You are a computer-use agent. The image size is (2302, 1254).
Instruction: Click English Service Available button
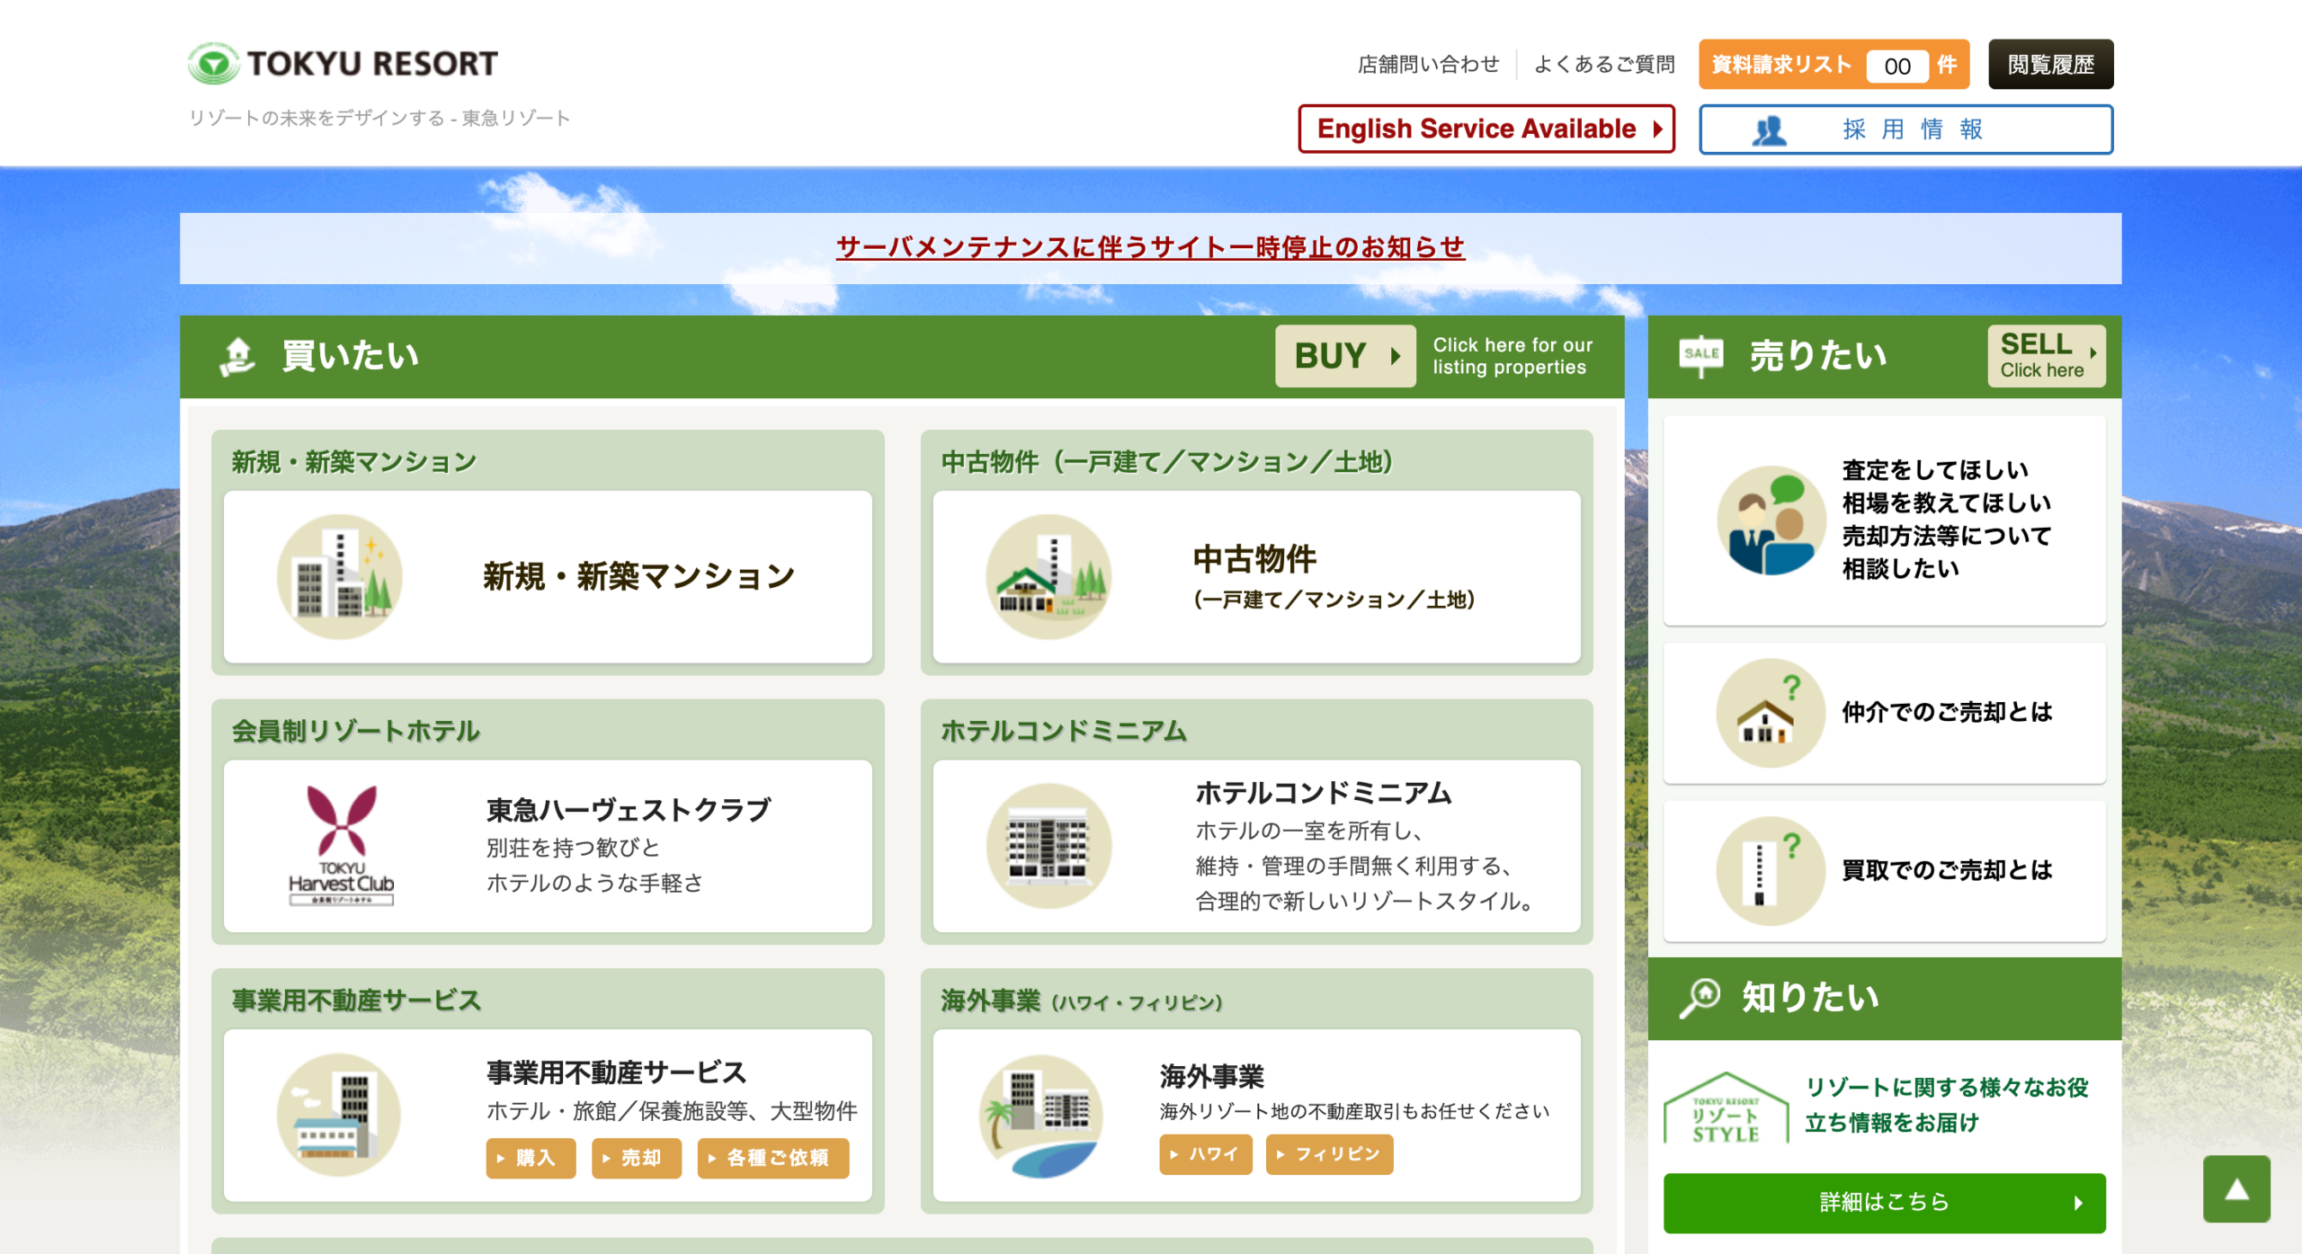pyautogui.click(x=1486, y=129)
